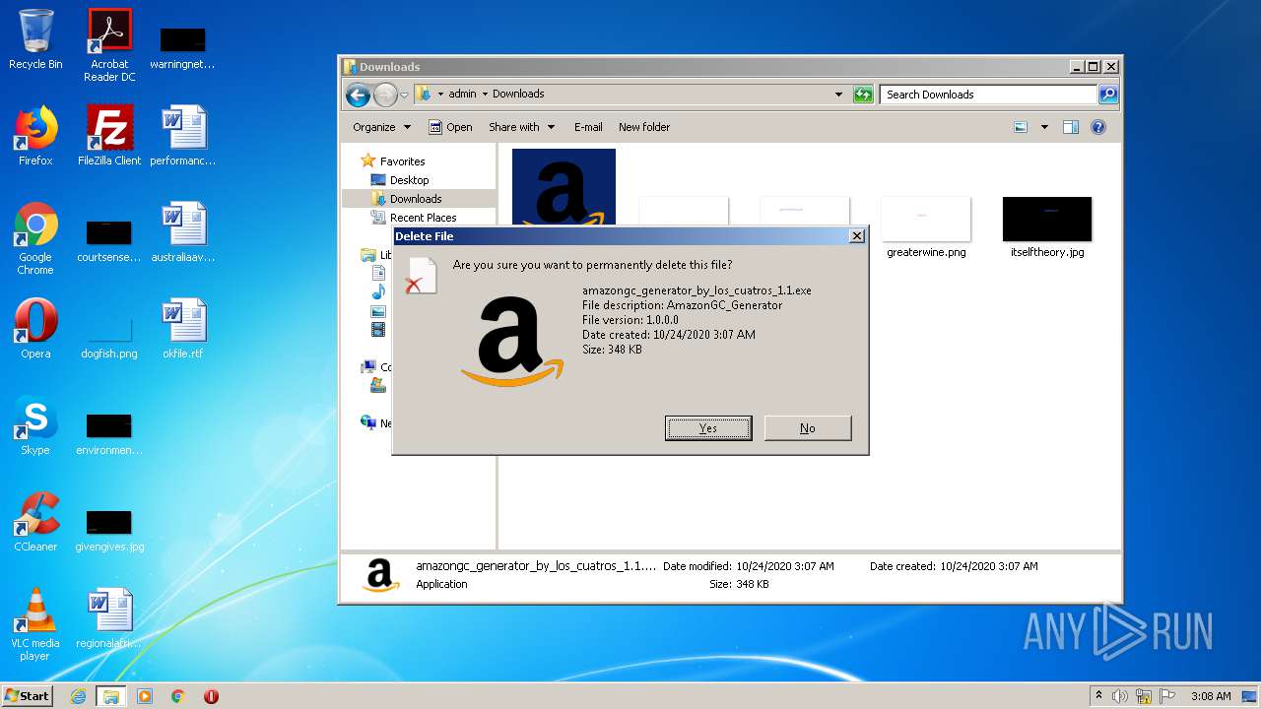The width and height of the screenshot is (1261, 709).
Task: Click the change view icon
Action: (1021, 127)
